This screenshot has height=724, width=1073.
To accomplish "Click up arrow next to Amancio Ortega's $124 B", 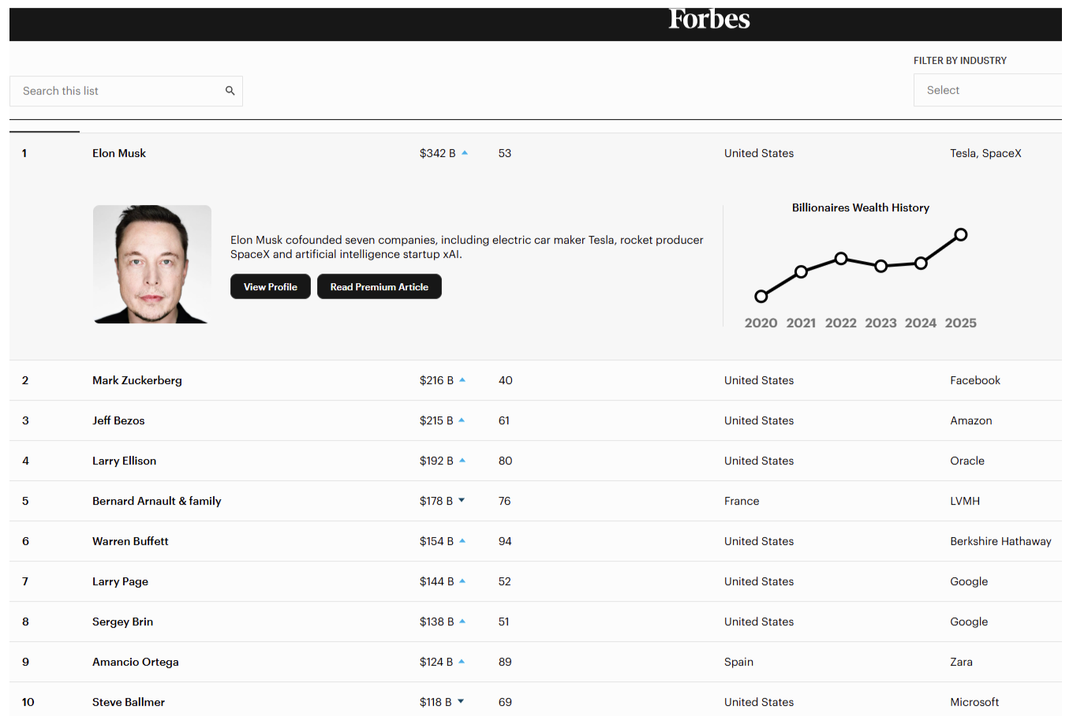I will point(462,662).
